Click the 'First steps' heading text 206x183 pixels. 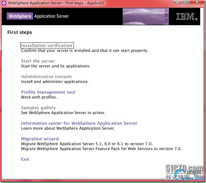click(20, 32)
